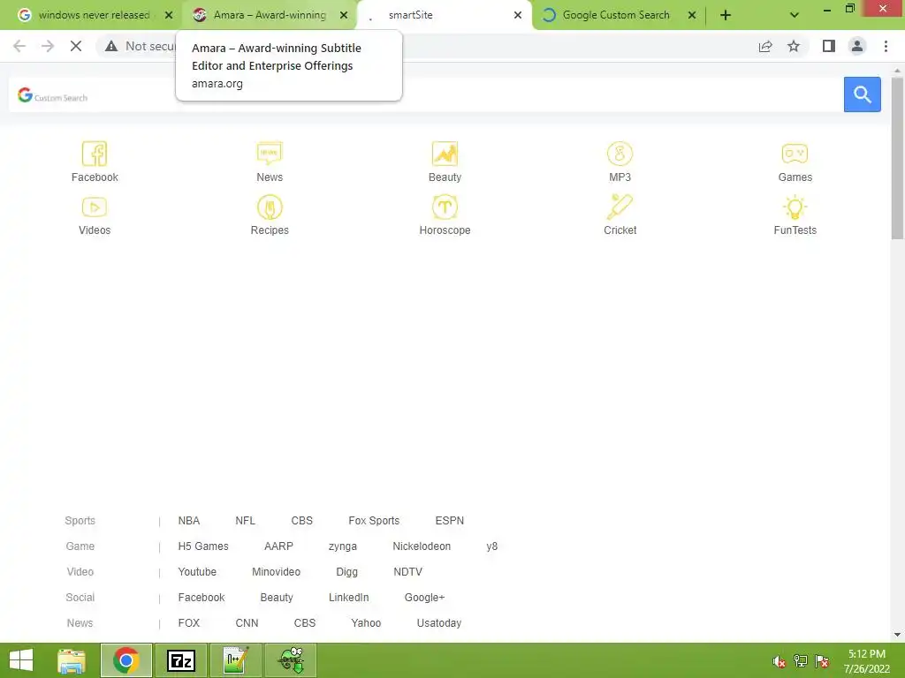
Task: Open the CNN news link
Action: click(x=247, y=623)
